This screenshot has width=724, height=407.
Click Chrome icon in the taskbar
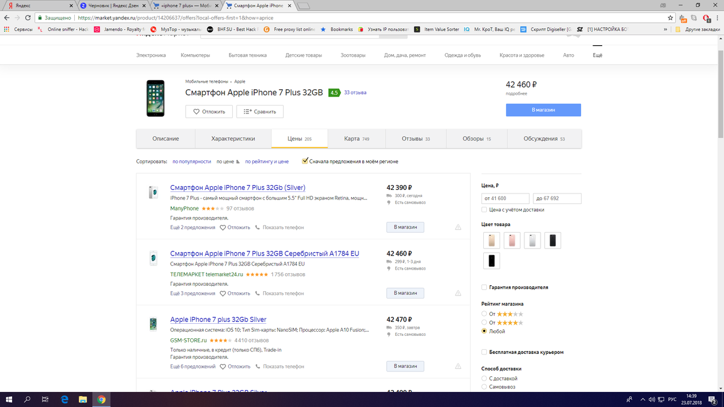(101, 399)
